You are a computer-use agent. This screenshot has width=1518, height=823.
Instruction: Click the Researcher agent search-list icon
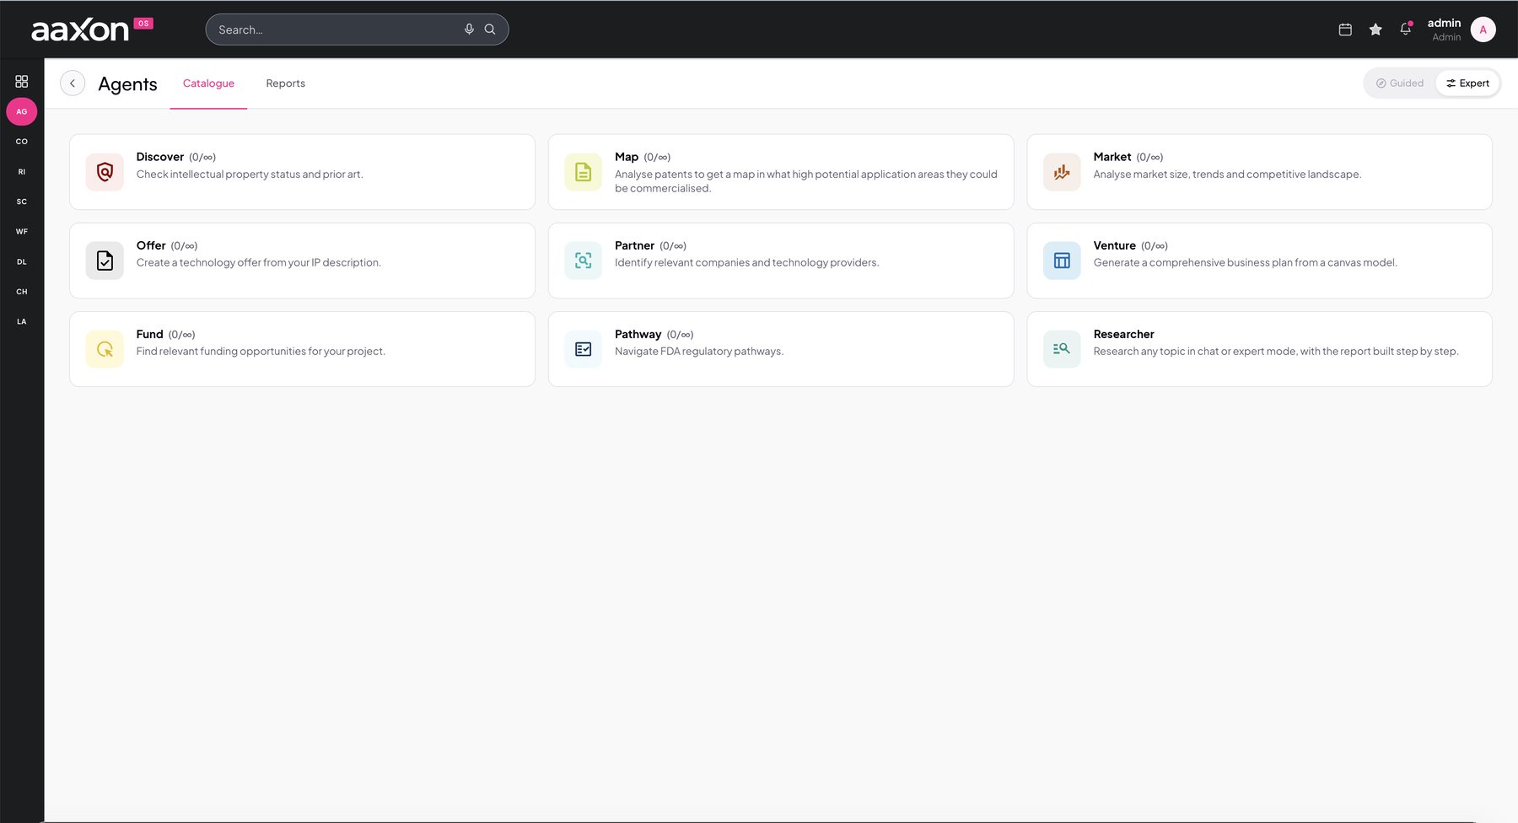click(1062, 349)
